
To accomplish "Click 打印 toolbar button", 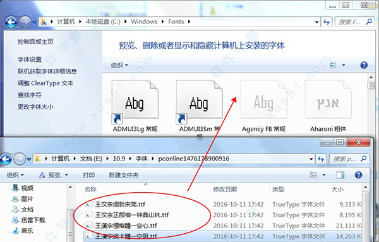I will 88,175.
